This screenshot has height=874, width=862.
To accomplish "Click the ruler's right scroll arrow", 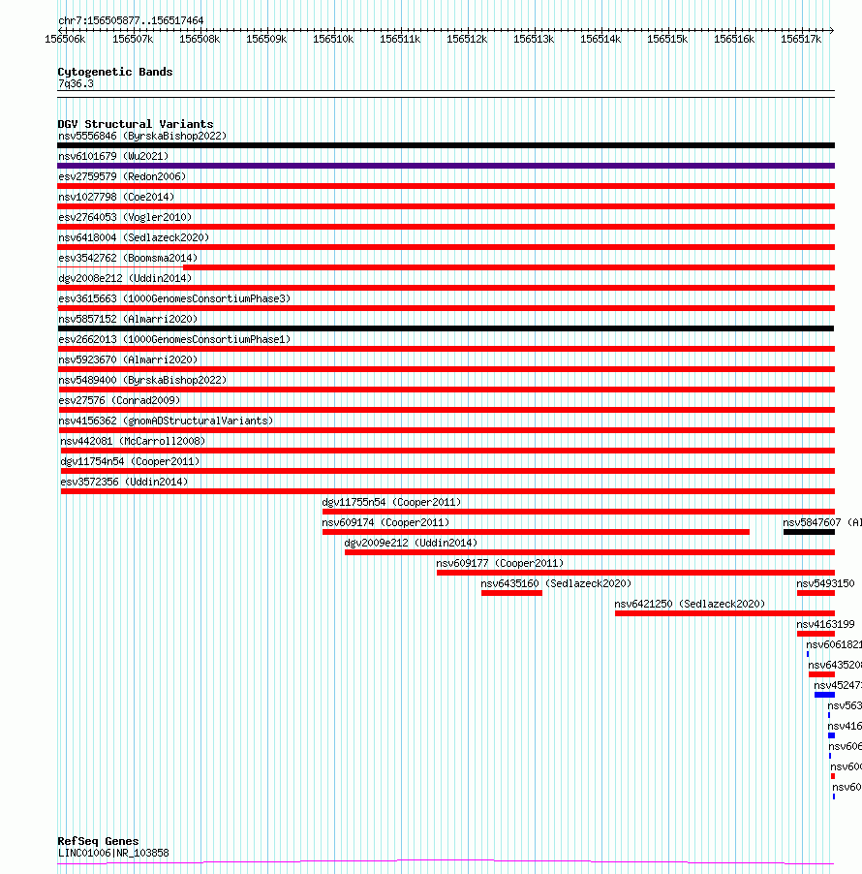I will tap(831, 30).
